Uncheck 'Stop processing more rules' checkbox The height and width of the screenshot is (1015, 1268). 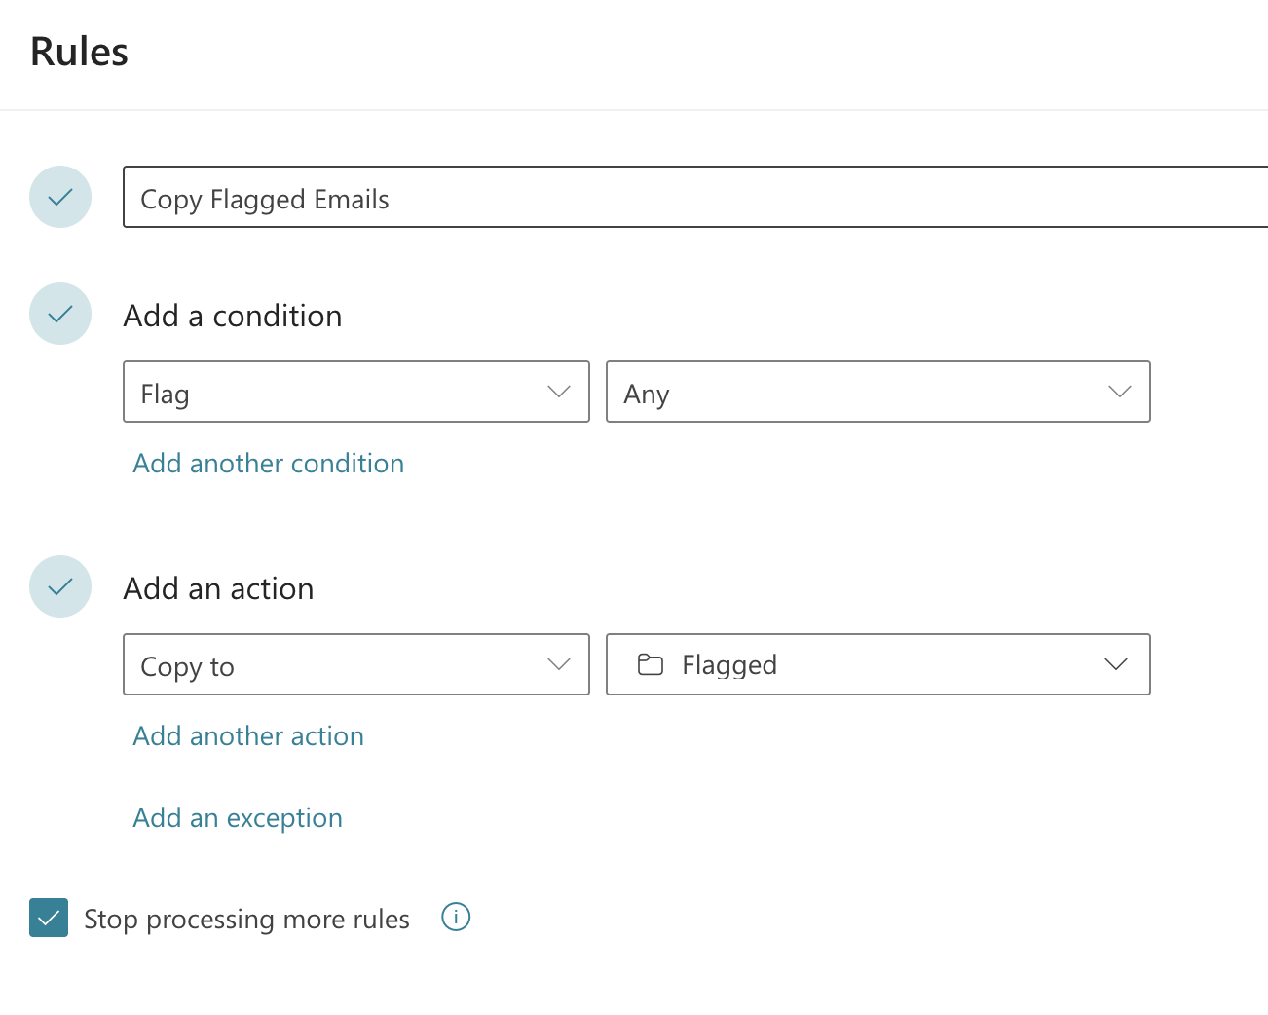pos(49,918)
